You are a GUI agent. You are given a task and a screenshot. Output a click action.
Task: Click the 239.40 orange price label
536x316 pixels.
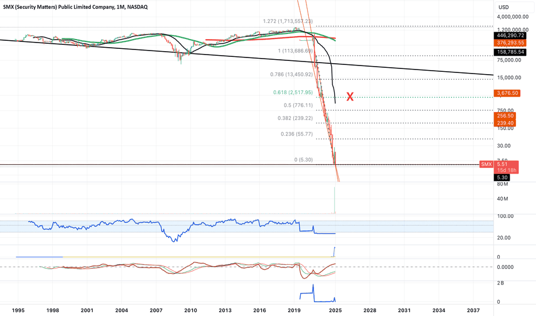click(507, 123)
